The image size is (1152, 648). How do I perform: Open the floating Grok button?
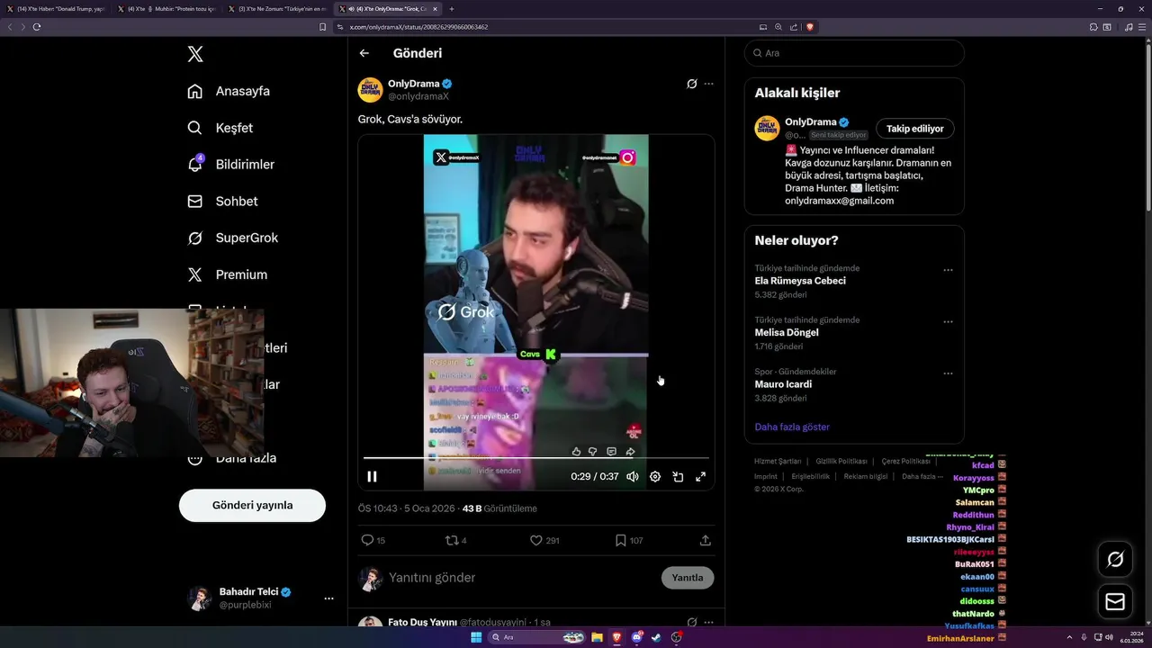[x=1115, y=560]
